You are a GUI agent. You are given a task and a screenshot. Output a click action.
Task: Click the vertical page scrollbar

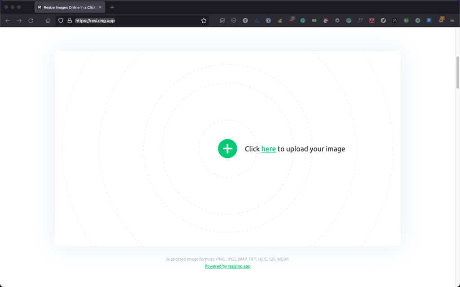click(x=458, y=72)
